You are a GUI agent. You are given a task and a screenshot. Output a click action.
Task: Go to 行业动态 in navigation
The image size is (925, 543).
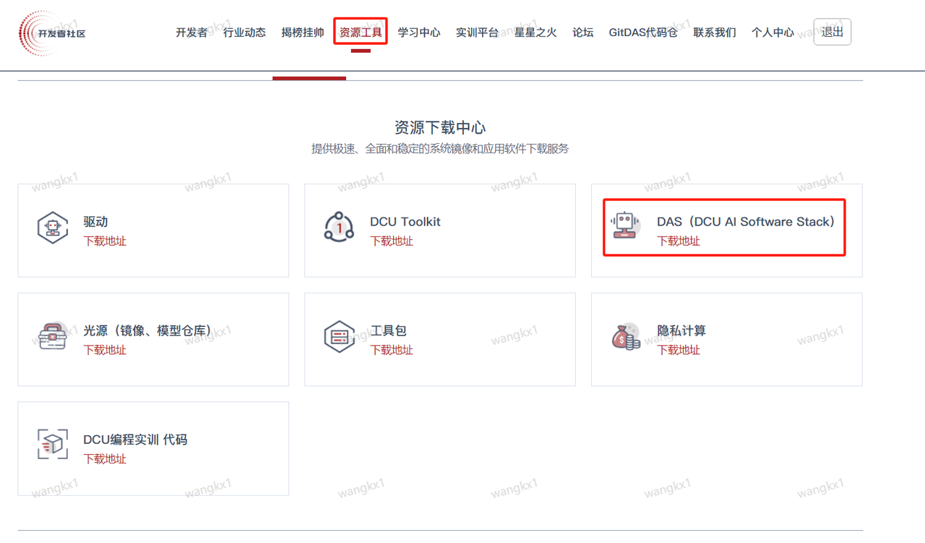(x=244, y=33)
